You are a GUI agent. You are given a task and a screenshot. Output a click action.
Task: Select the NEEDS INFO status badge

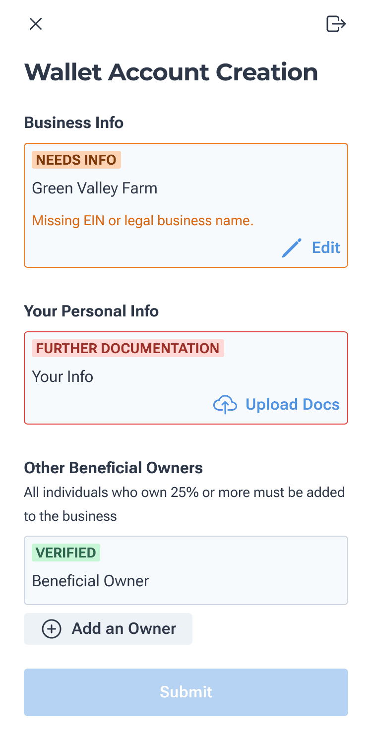point(76,160)
